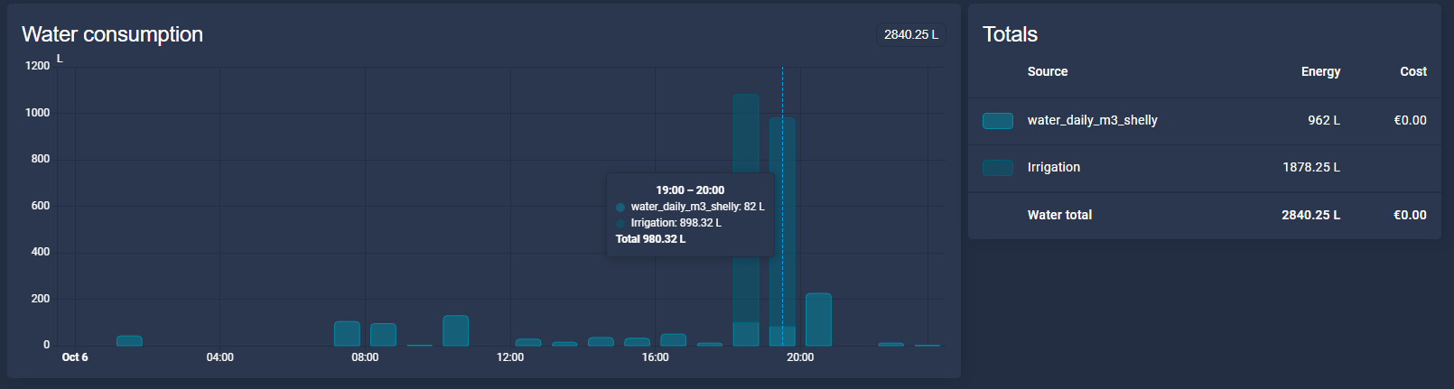Click the 08:00 water bar in chart
Image resolution: width=1454 pixels, height=389 pixels.
pyautogui.click(x=383, y=335)
